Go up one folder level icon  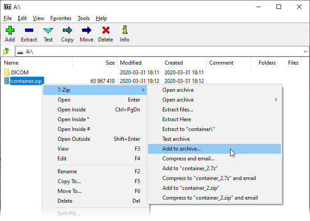click(x=6, y=51)
